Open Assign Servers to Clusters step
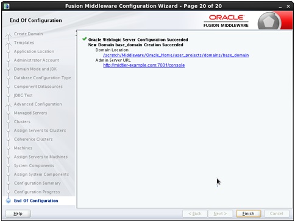This screenshot has width=295, height=222. point(40,131)
